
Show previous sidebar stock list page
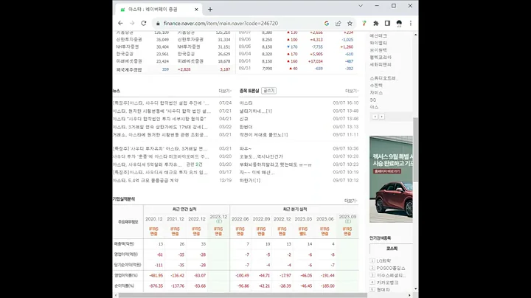click(375, 117)
